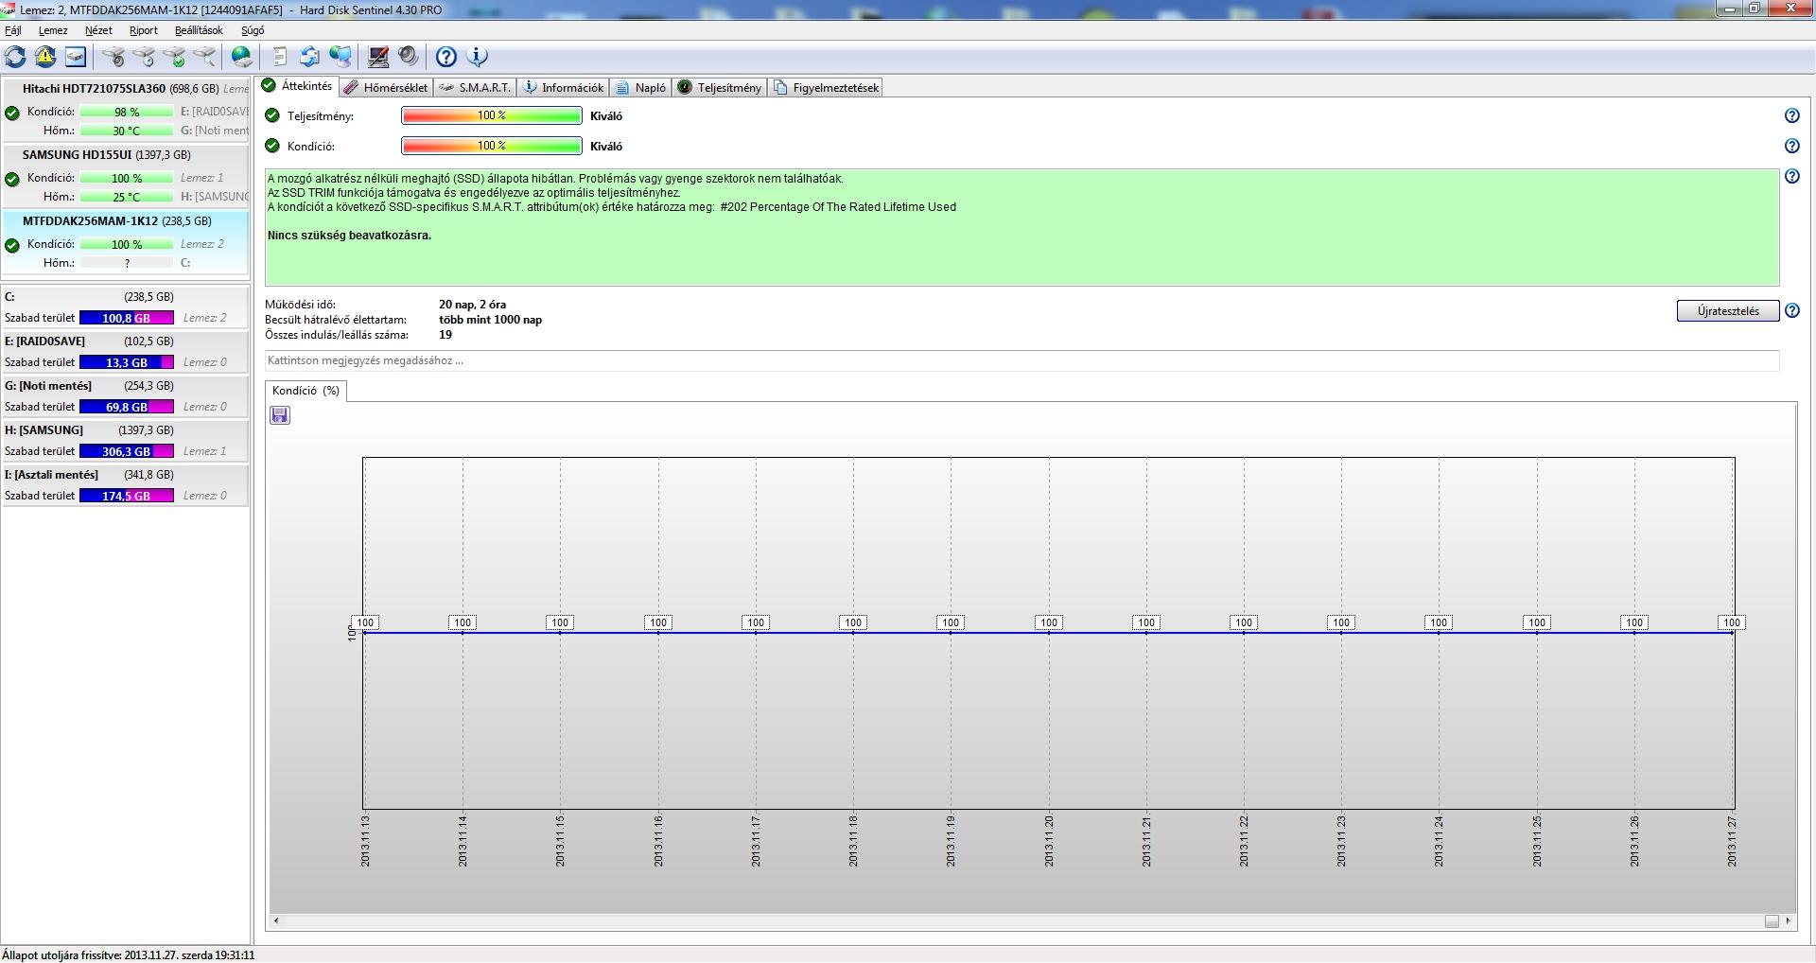Open help via the toolbar question mark
This screenshot has height=963, width=1816.
click(446, 57)
